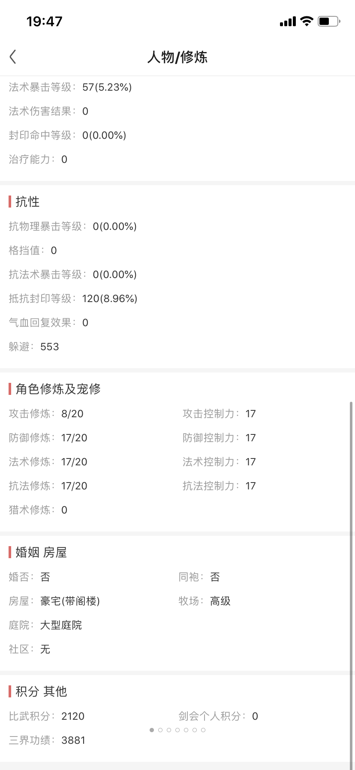Tap the 房屋 豪宅(带阁楼) entry
The width and height of the screenshot is (355, 770).
point(54,601)
